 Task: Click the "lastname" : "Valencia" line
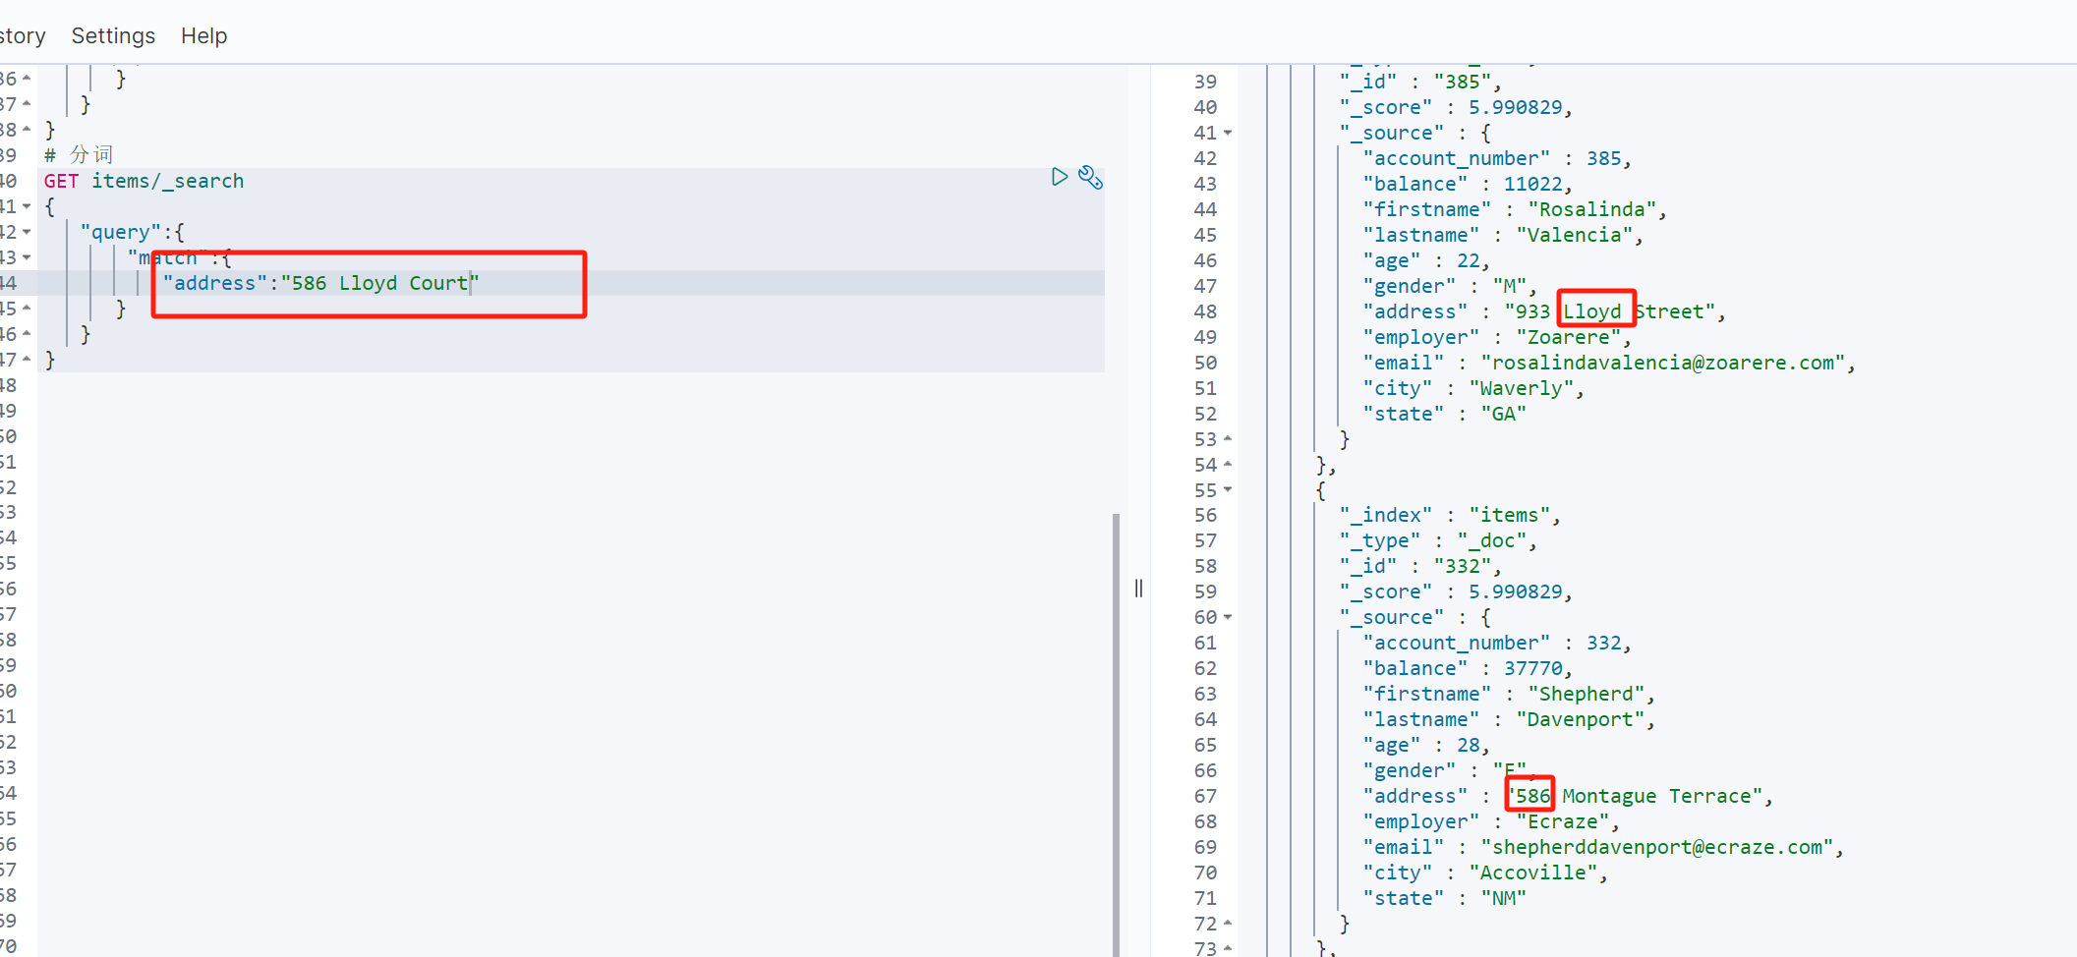coord(1503,235)
